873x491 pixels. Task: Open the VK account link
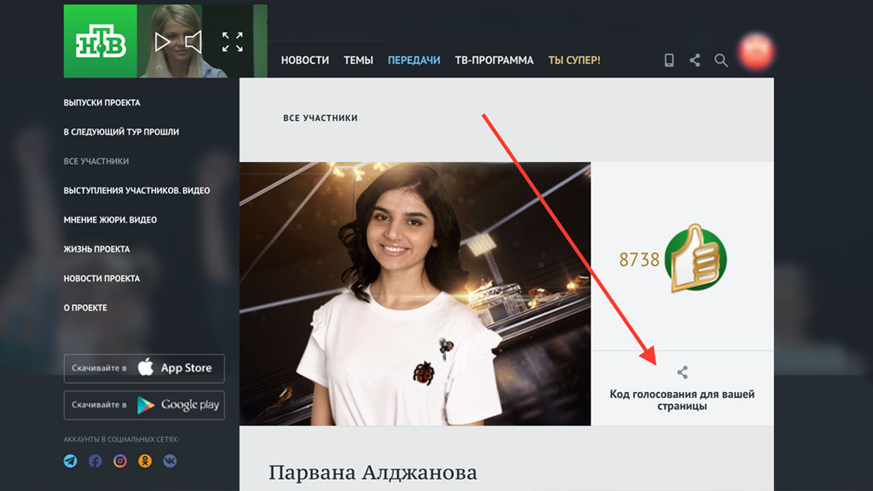(171, 461)
